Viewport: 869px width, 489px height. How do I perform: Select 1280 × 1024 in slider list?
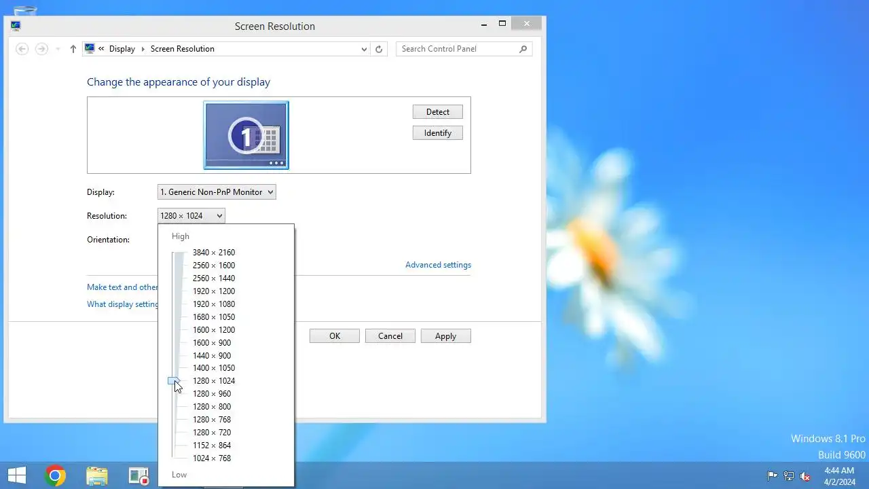[214, 381]
